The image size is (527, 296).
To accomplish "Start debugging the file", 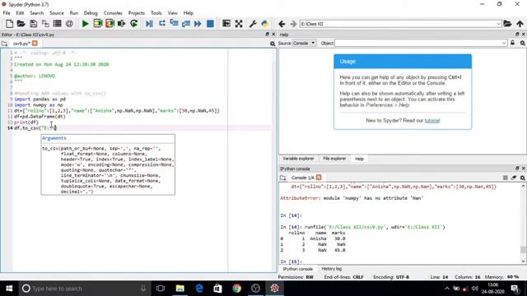I will click(x=149, y=24).
